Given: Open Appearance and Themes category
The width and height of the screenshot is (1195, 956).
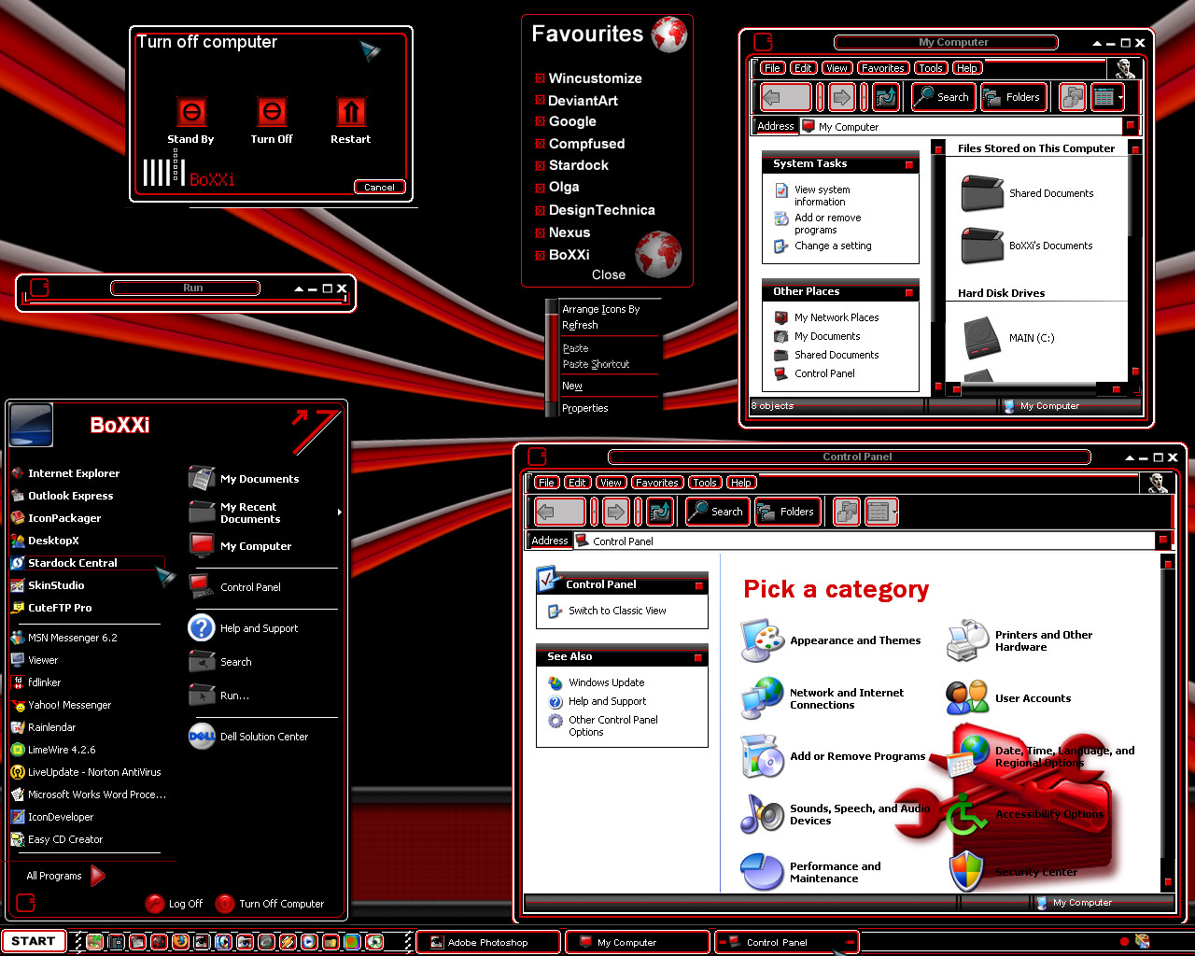Looking at the screenshot, I should click(x=831, y=640).
